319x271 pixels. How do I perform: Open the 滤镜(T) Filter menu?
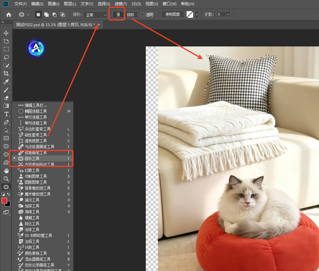pos(121,4)
